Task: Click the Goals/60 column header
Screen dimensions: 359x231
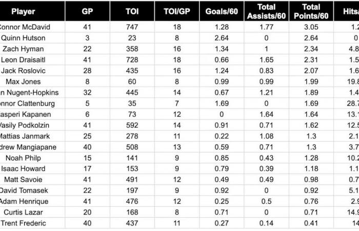Action: point(221,11)
